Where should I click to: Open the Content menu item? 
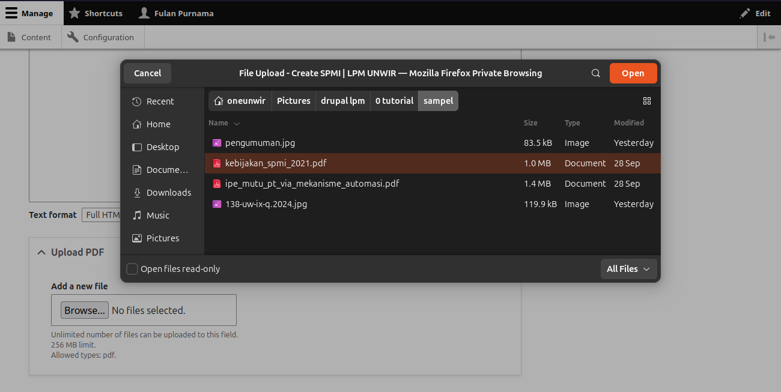click(29, 37)
